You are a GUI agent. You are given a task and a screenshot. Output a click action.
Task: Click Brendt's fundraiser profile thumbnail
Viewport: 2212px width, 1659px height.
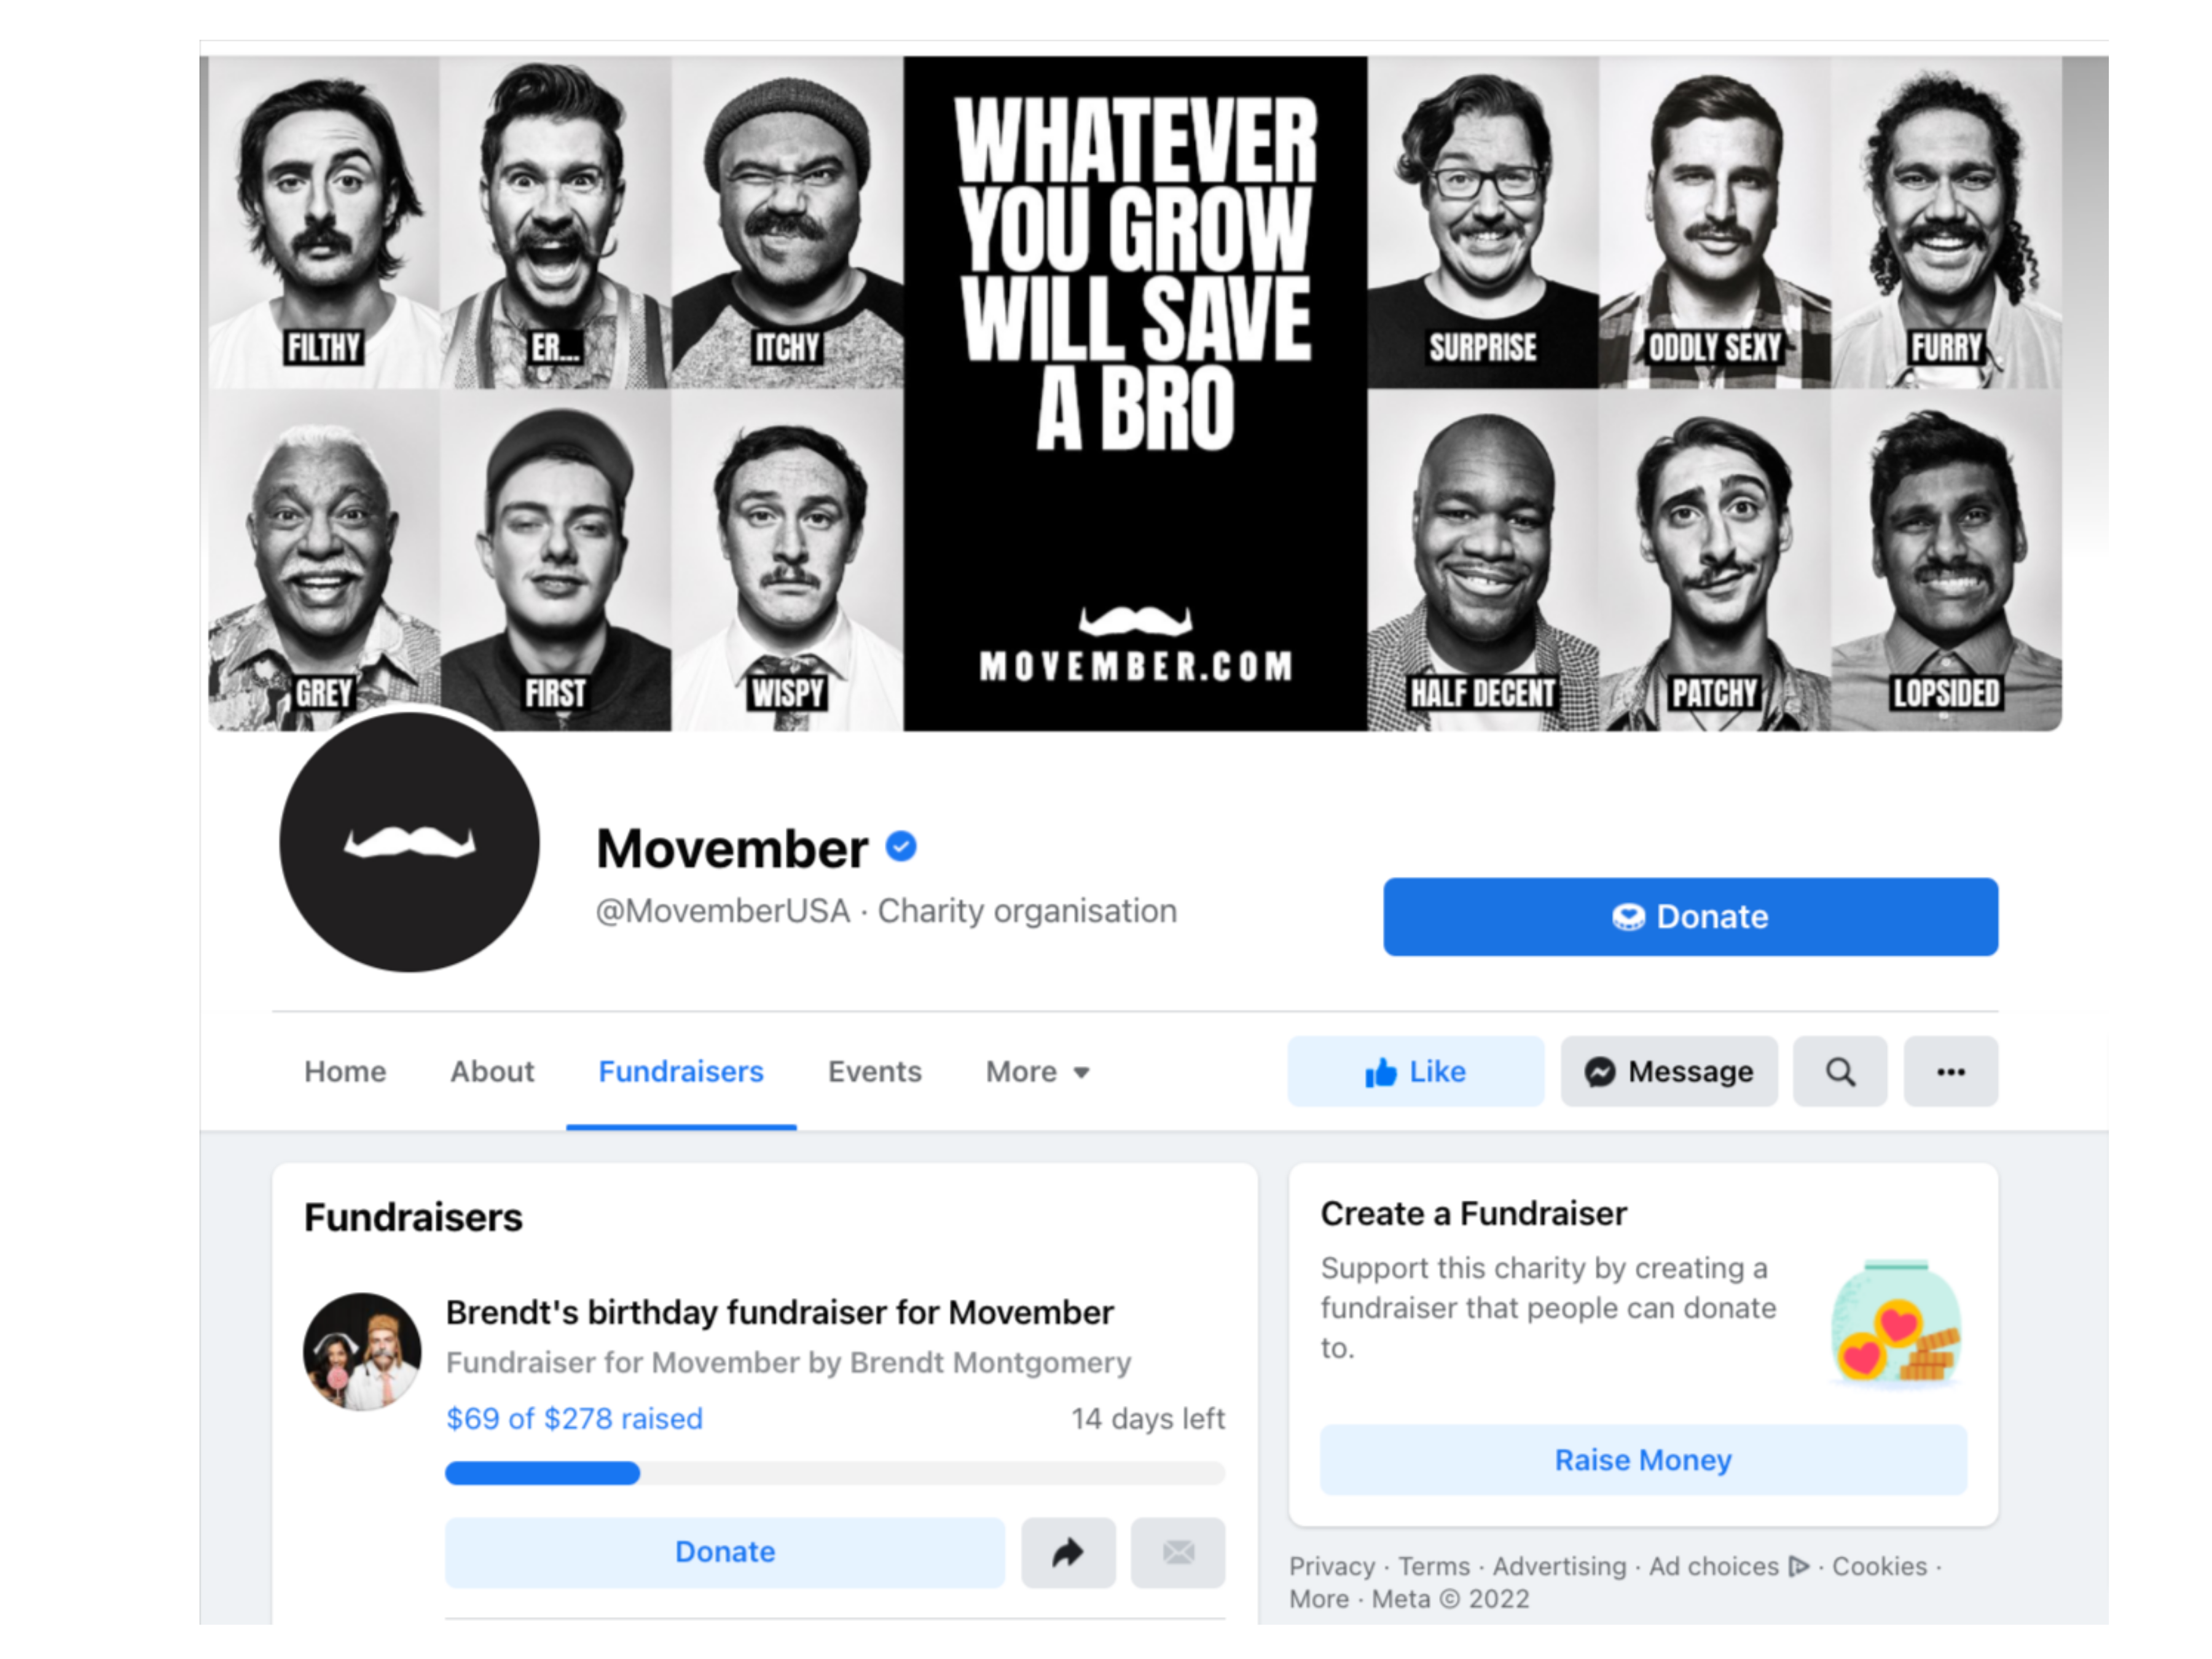[362, 1351]
